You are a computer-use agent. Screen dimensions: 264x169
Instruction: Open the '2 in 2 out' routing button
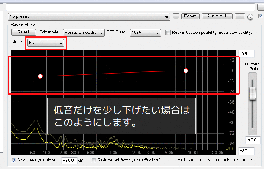[x=217, y=16]
